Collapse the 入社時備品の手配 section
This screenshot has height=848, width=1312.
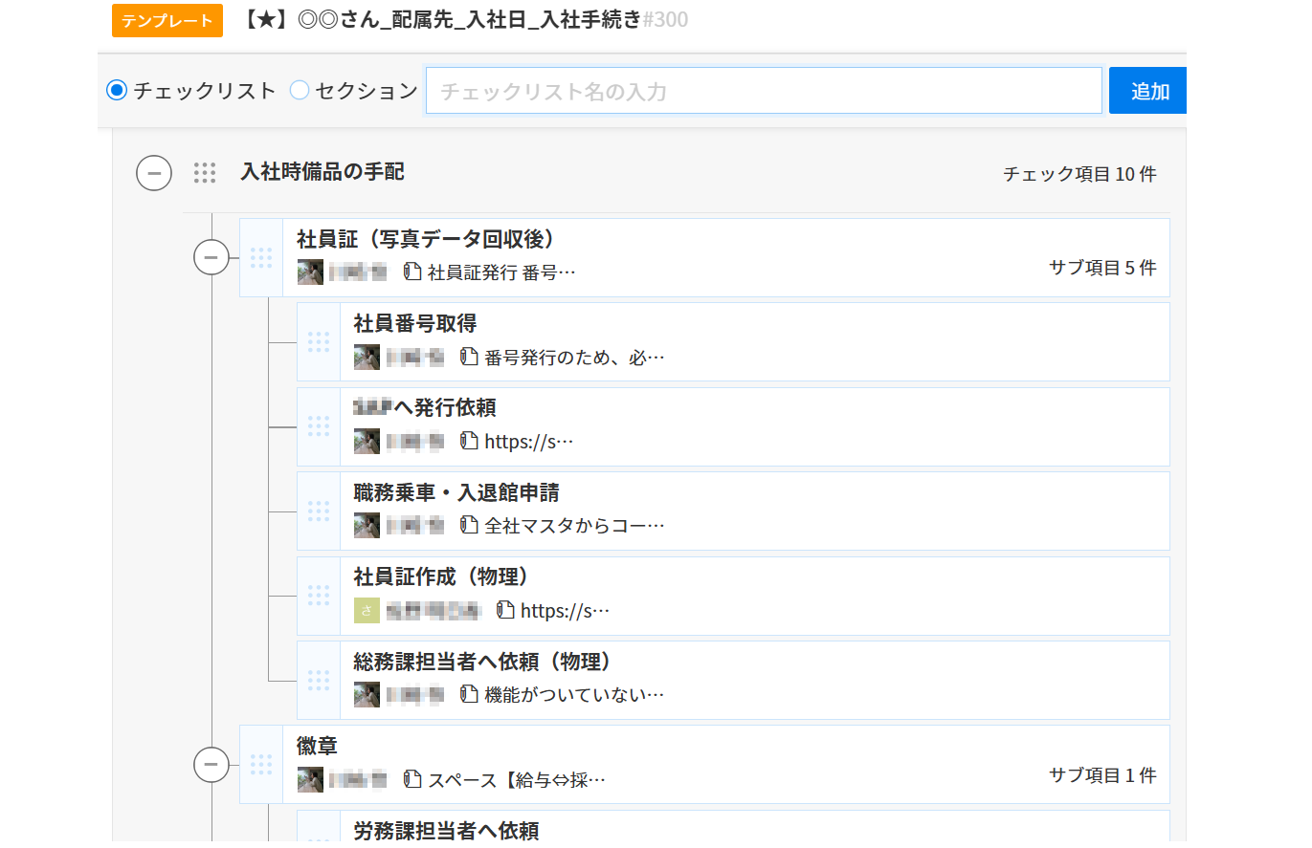[x=154, y=173]
